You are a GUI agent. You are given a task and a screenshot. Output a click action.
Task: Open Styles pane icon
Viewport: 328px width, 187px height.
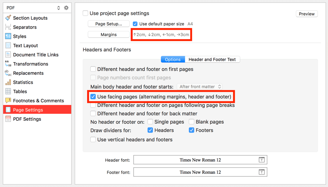[x=8, y=36]
